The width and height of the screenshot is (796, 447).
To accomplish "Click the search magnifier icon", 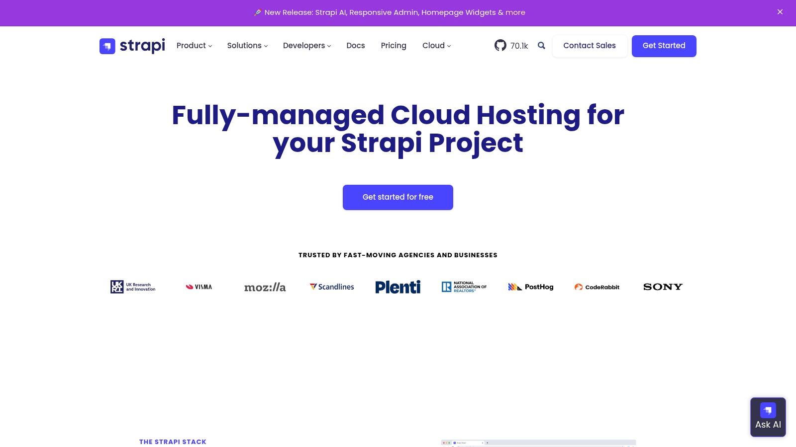I will [x=541, y=46].
